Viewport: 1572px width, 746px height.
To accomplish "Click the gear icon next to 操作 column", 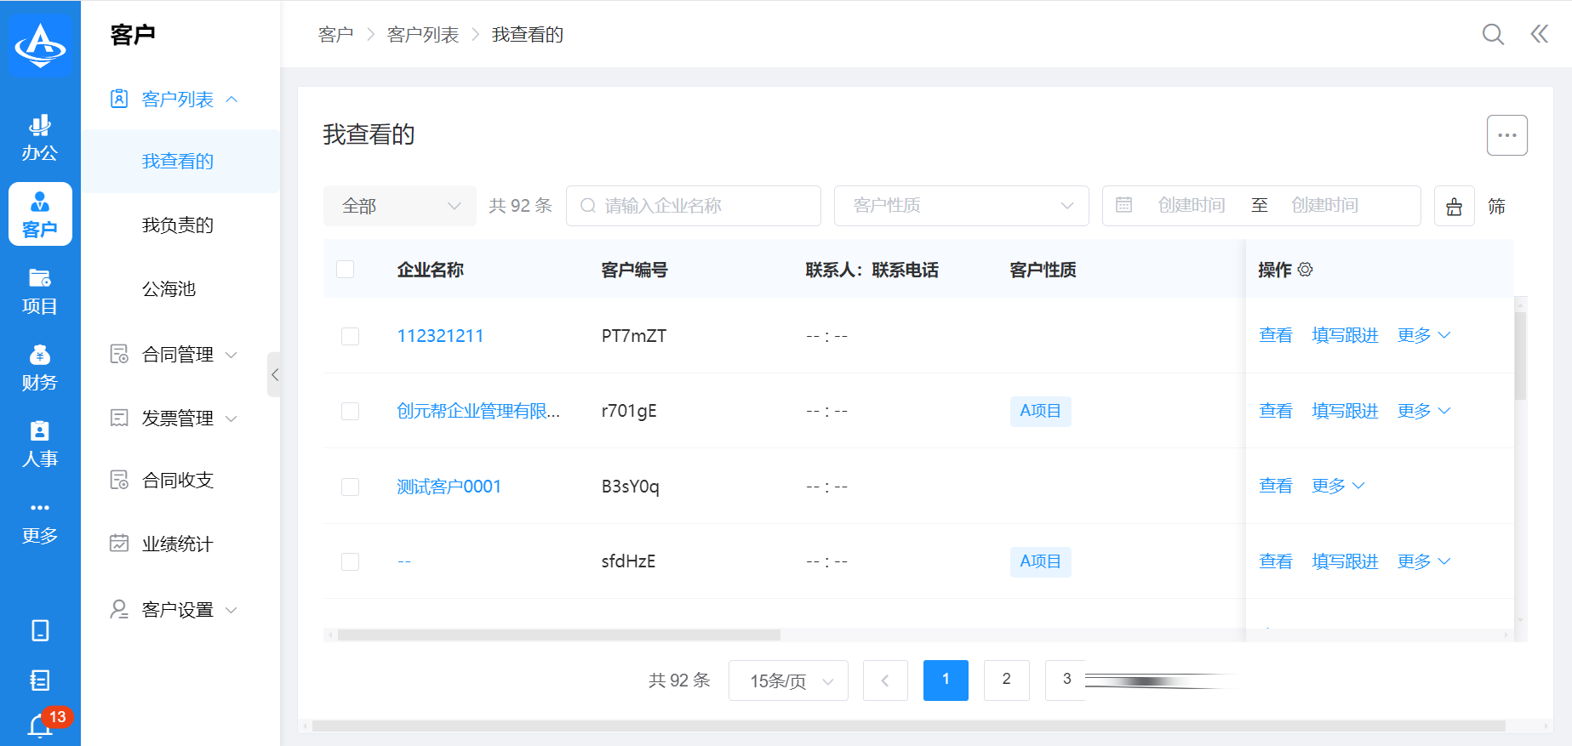I will click(1306, 270).
